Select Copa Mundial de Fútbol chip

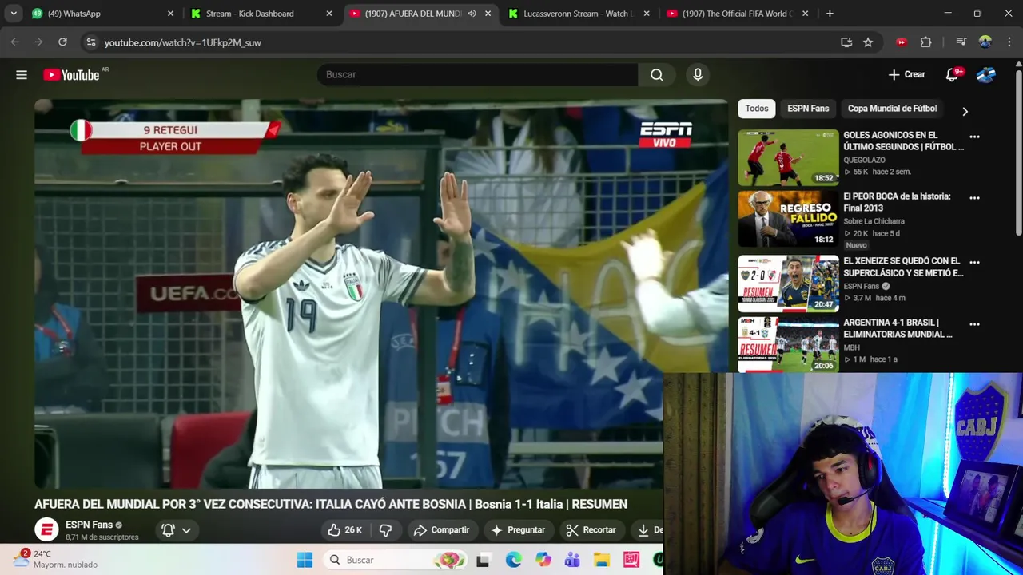[892, 109]
